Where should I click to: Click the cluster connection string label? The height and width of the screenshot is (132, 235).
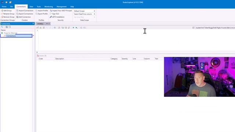point(215,28)
